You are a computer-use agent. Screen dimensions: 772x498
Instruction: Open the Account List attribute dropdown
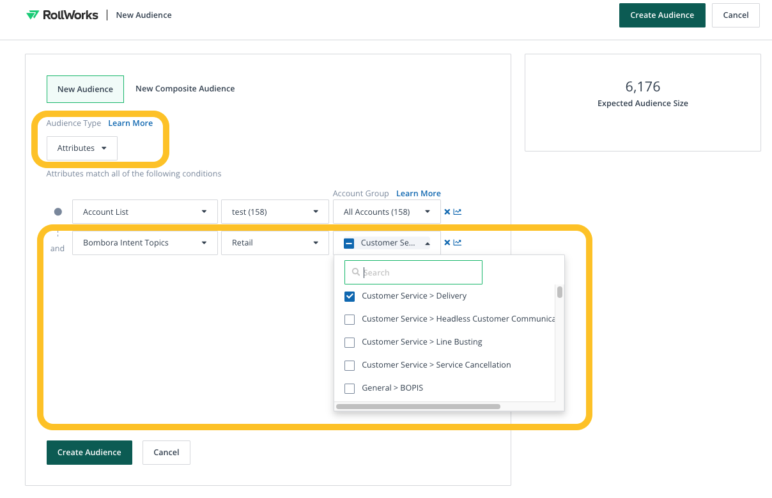[144, 212]
